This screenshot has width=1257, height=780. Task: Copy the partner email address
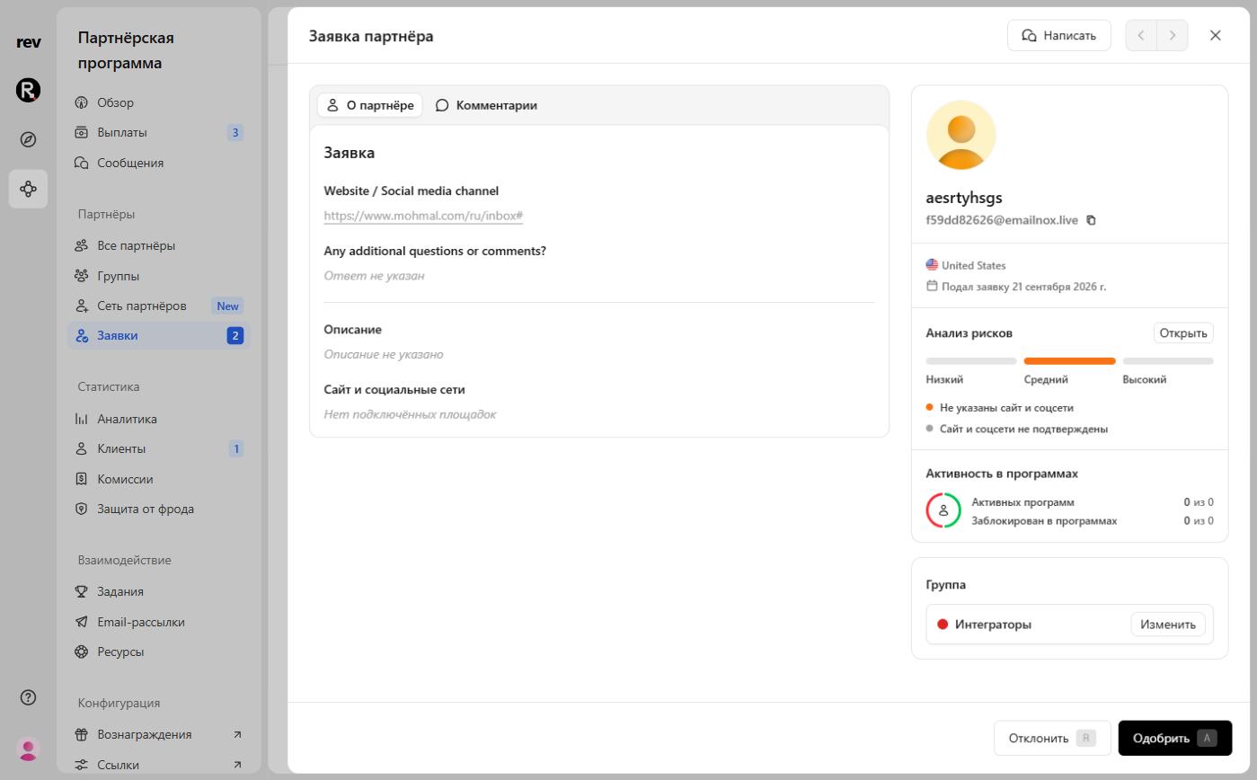tap(1091, 220)
